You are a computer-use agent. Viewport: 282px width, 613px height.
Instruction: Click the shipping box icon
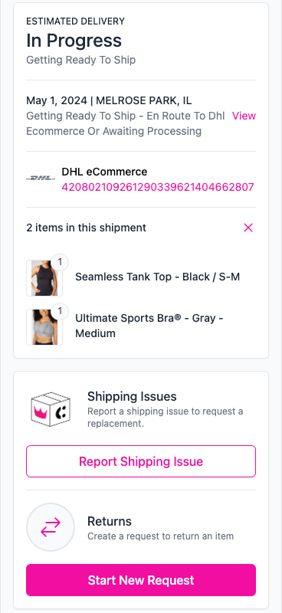51,410
